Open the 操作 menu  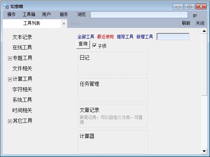click(x=12, y=14)
